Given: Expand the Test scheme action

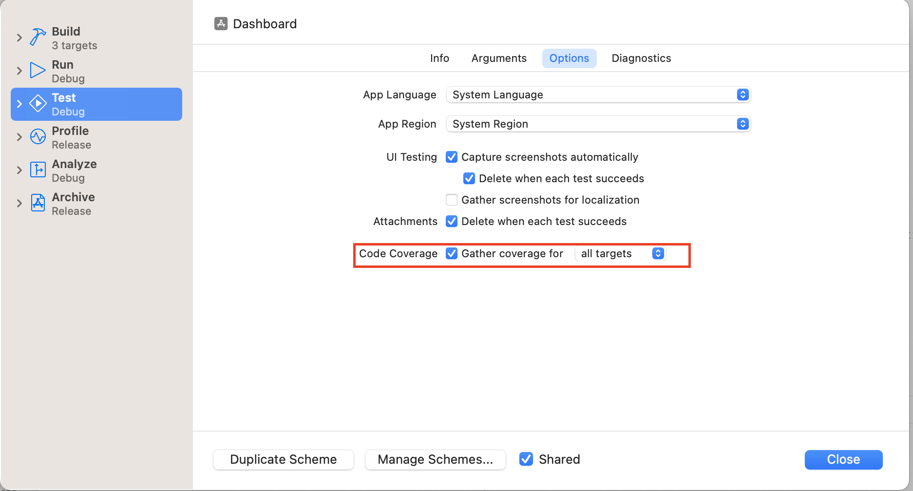Looking at the screenshot, I should 19,104.
